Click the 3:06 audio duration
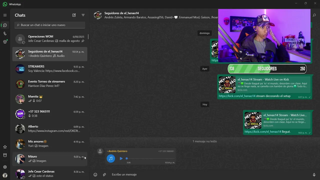This screenshot has width=320, height=180. 128,163
